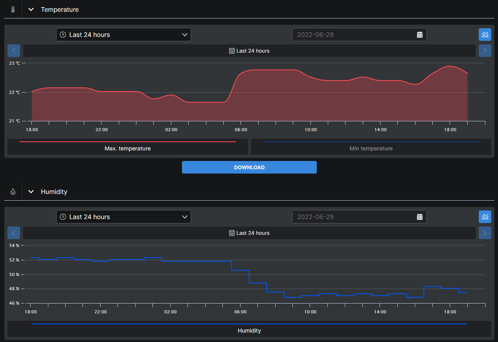Click the thermometer icon in Temperature header

pos(13,9)
